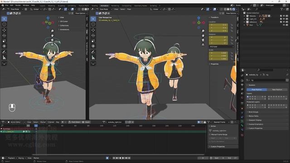Hide the Light_CH collection with eye icon
290x163 pixels.
tap(284, 19)
